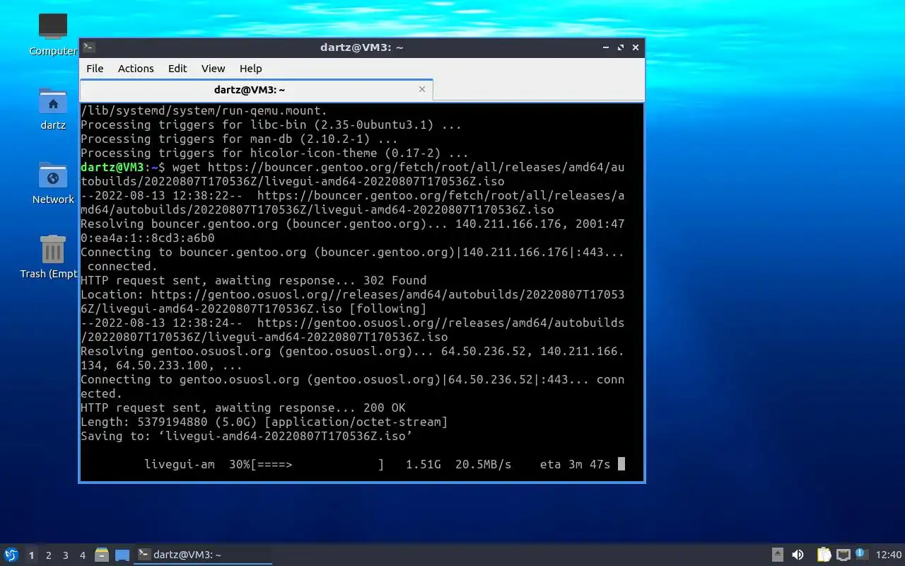Screen dimensions: 905x566
Task: Click the '200 OK' response line
Action: coord(243,408)
